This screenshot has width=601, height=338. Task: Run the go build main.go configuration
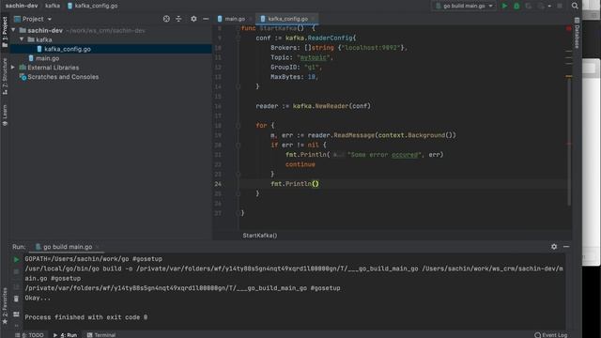point(504,6)
